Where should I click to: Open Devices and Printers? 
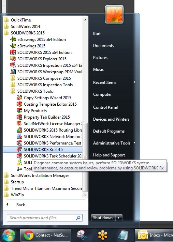(x=111, y=119)
